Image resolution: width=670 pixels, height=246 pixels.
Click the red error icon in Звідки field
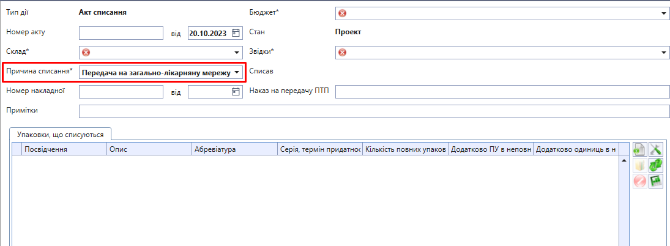click(342, 53)
